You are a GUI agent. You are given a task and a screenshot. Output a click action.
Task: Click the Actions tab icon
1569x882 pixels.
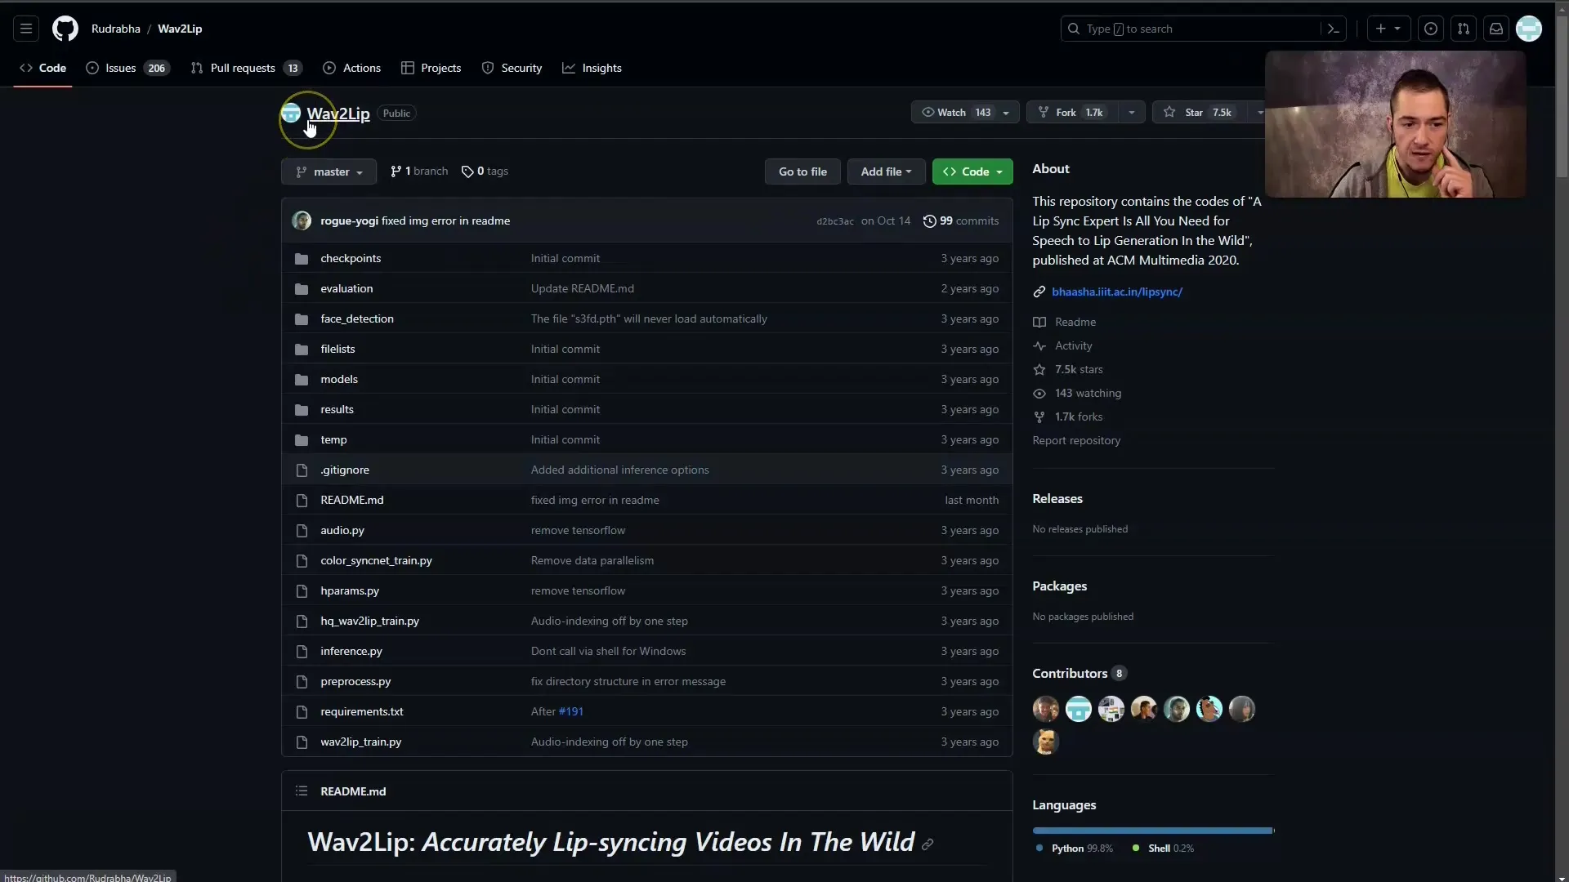pyautogui.click(x=330, y=68)
